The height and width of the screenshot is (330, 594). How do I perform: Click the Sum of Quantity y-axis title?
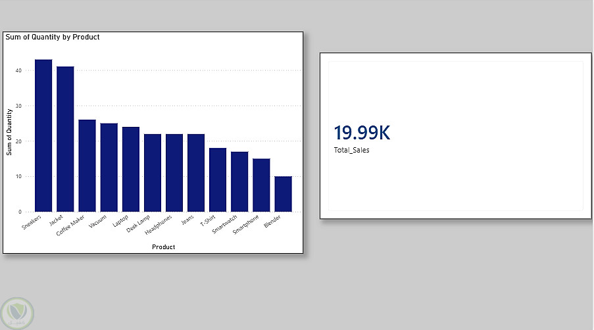tap(9, 132)
